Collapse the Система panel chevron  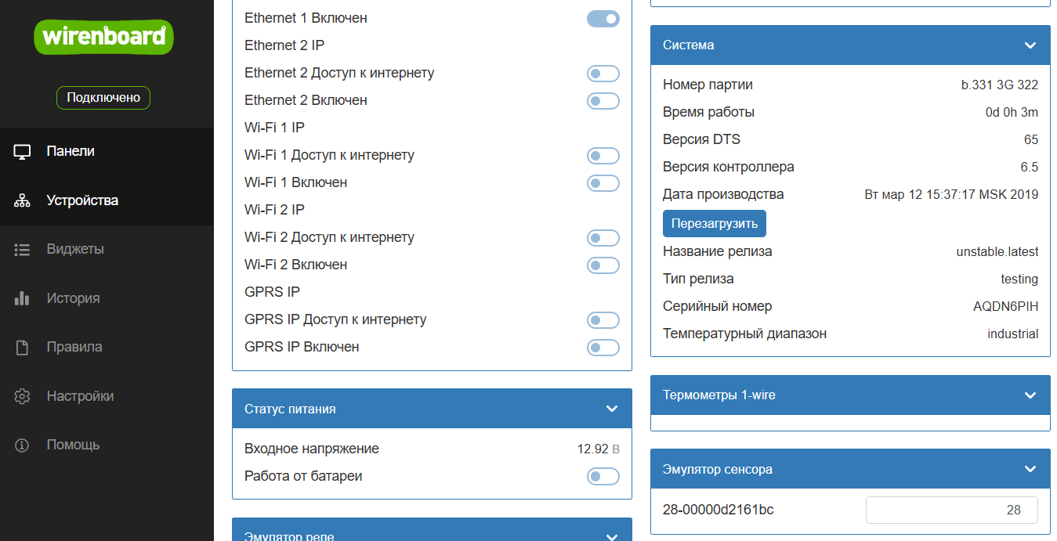click(x=1030, y=45)
